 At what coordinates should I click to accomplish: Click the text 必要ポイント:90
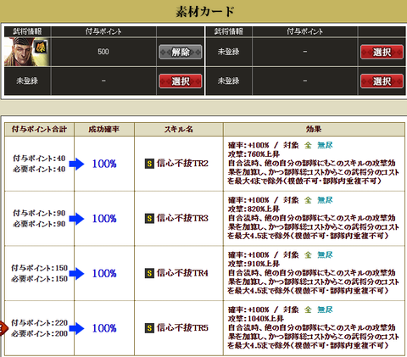(39, 224)
